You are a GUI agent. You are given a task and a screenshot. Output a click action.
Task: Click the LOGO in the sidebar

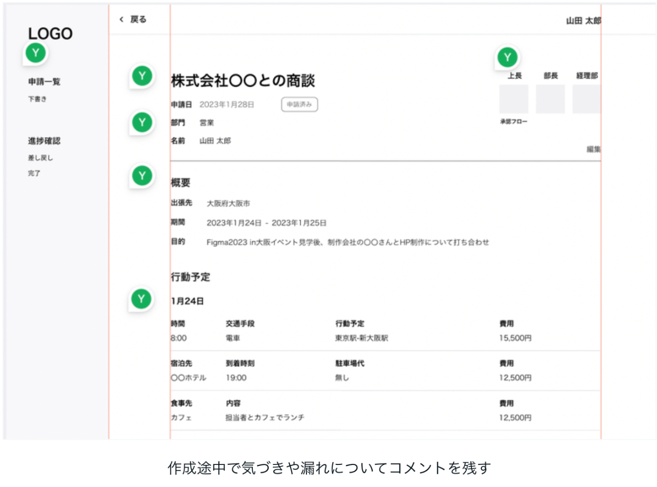pos(50,34)
